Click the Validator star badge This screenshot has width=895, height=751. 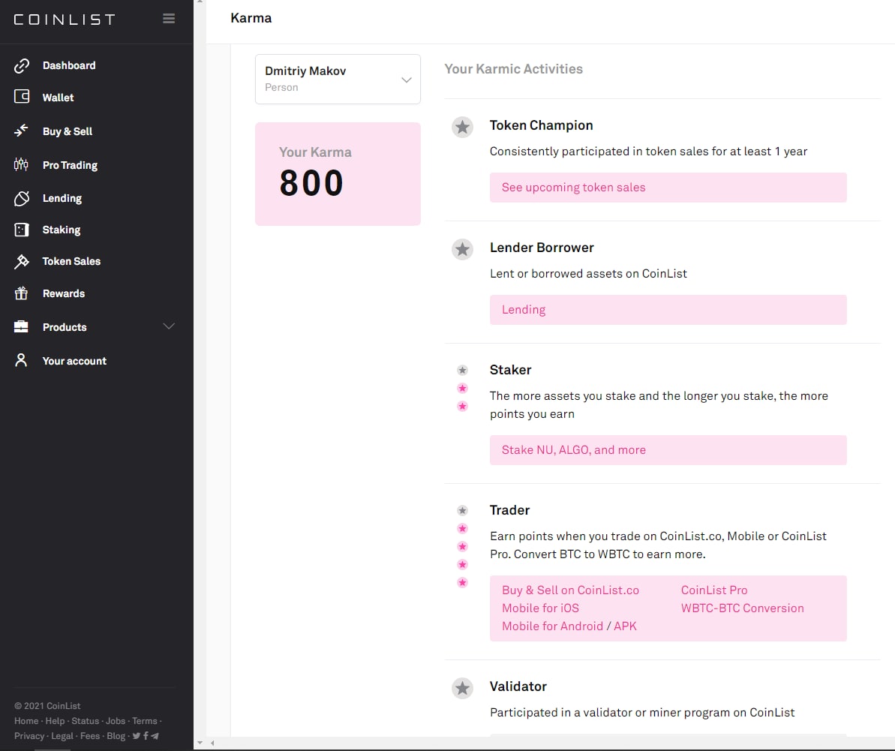click(x=462, y=688)
